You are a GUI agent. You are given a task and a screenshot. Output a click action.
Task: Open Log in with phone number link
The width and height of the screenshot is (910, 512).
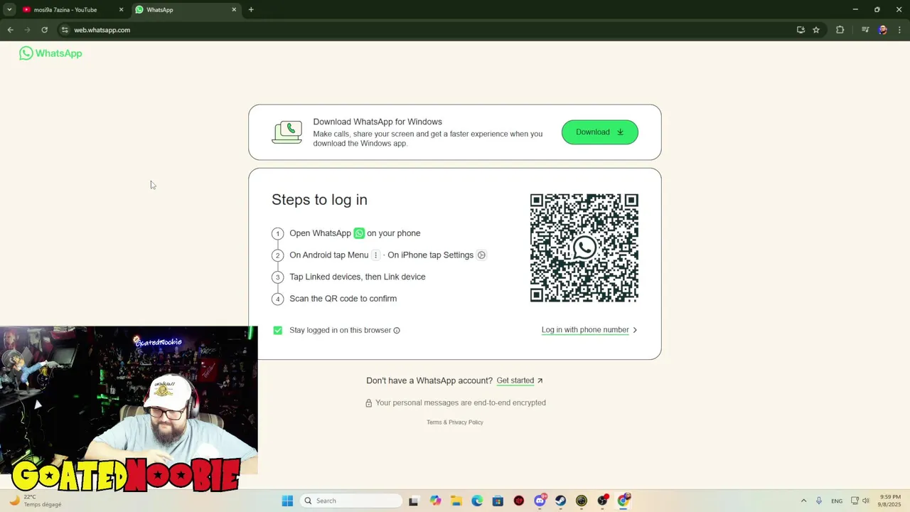pos(585,330)
